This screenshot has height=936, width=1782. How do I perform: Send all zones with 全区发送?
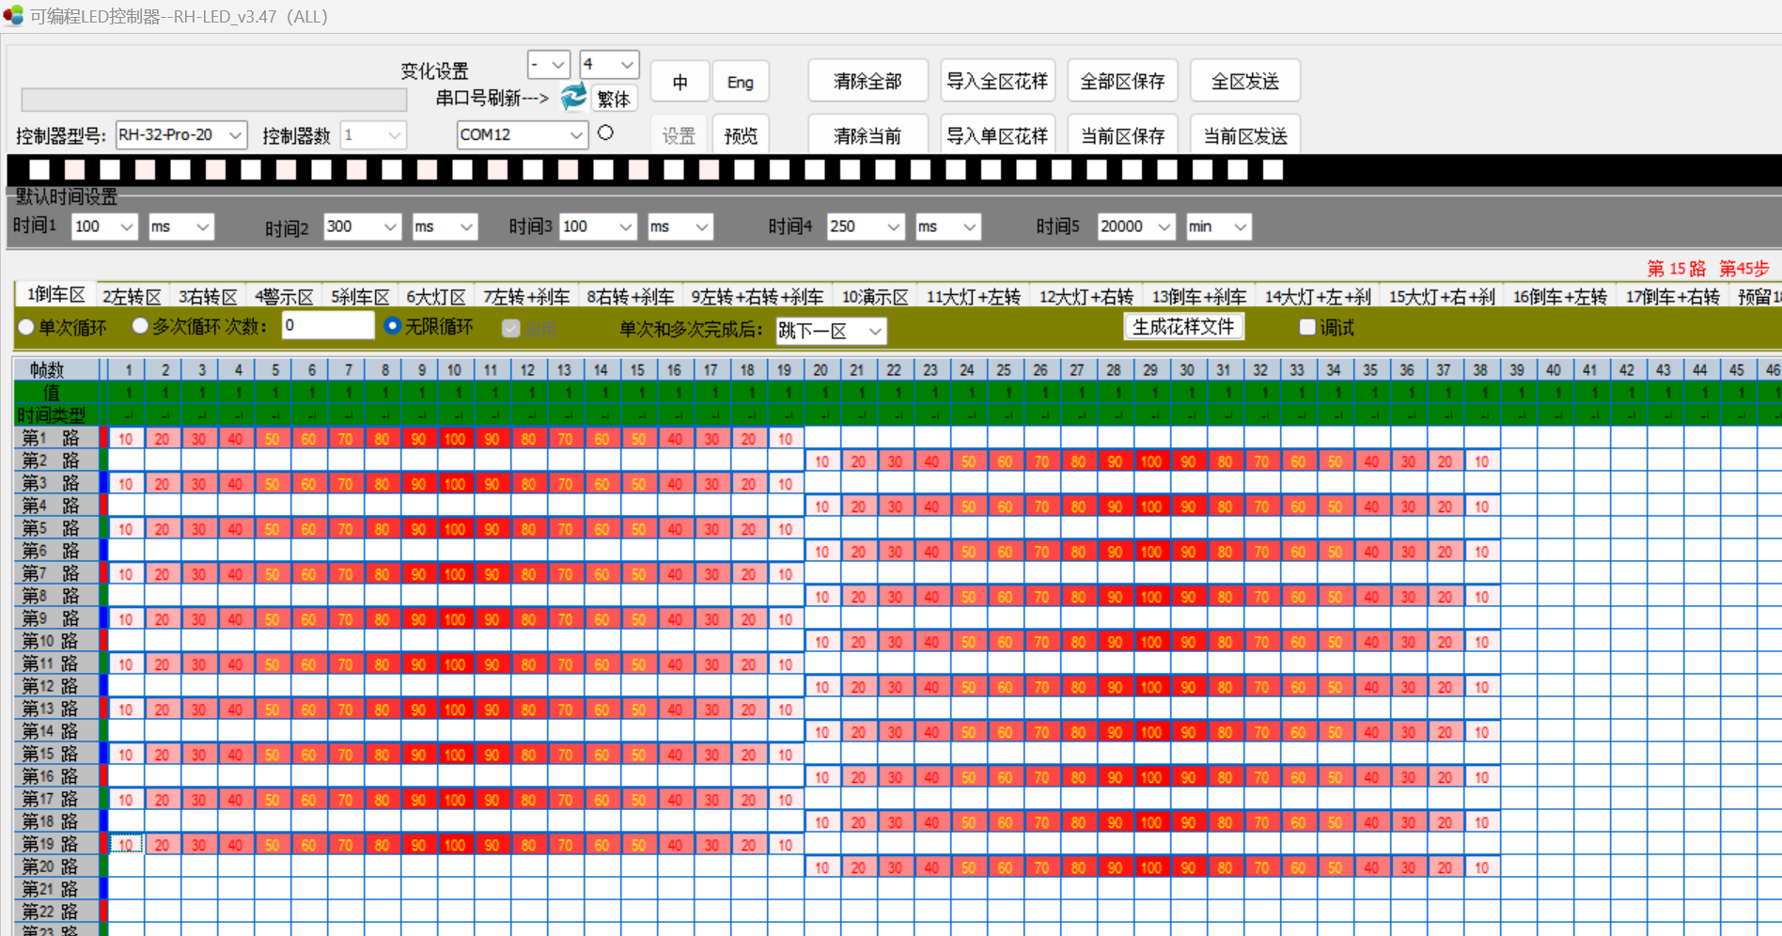(1244, 81)
